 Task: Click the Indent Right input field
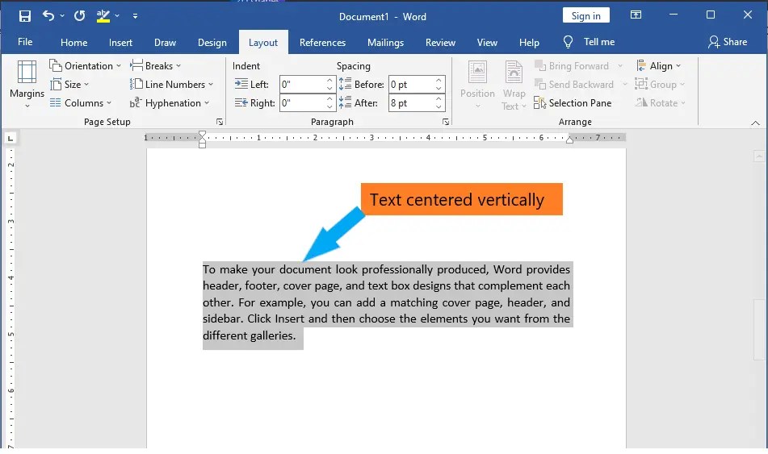tap(302, 102)
